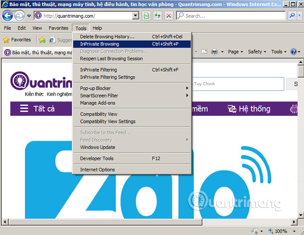Image resolution: width=304 pixels, height=235 pixels.
Task: Open Internet Options
Action: [132, 170]
